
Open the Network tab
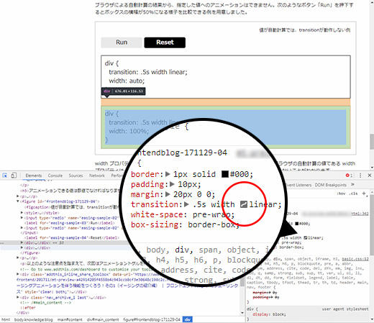click(97, 176)
